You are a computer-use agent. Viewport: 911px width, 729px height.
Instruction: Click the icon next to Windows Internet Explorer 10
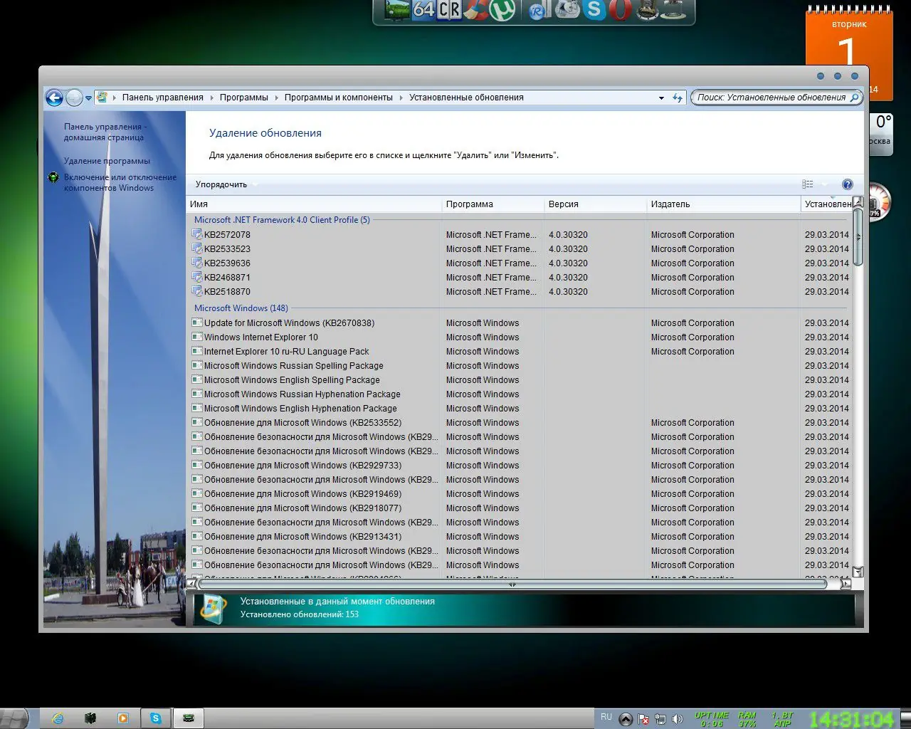point(197,337)
